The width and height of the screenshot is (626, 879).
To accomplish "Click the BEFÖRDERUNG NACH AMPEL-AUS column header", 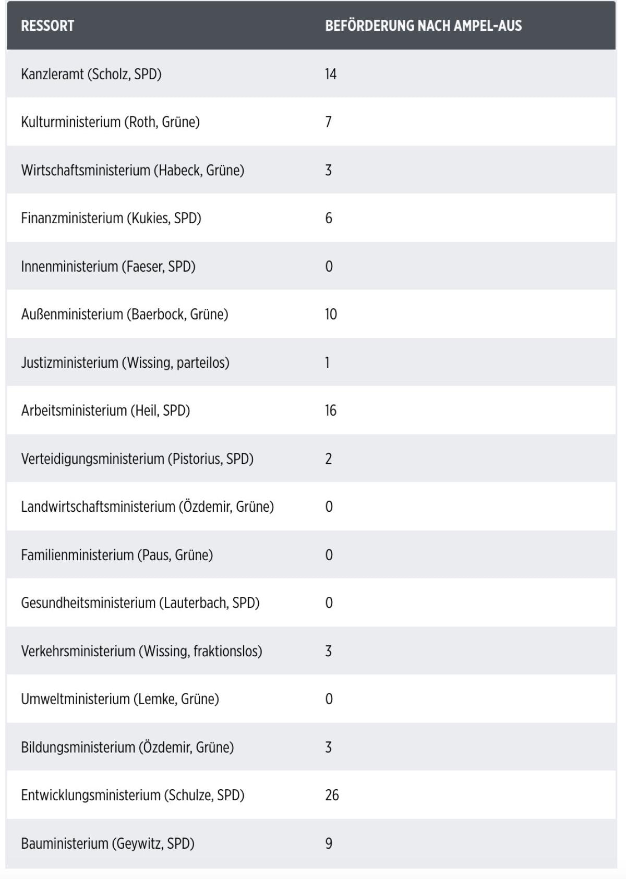I will (x=423, y=26).
